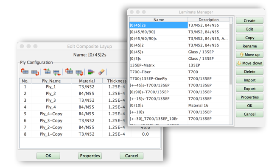Click the Laminate Manager list scrollbar
The height and width of the screenshot is (167, 280).
[x=230, y=53]
